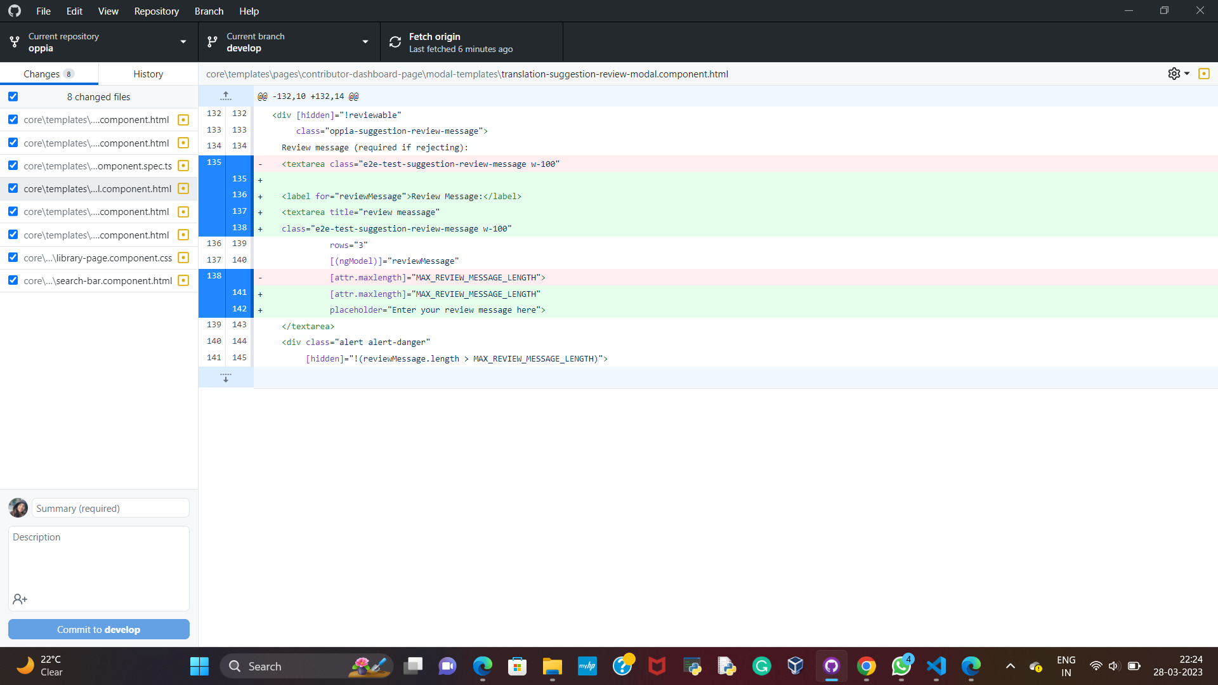Image resolution: width=1218 pixels, height=685 pixels.
Task: Open Google Chrome from the taskbar
Action: [x=867, y=666]
